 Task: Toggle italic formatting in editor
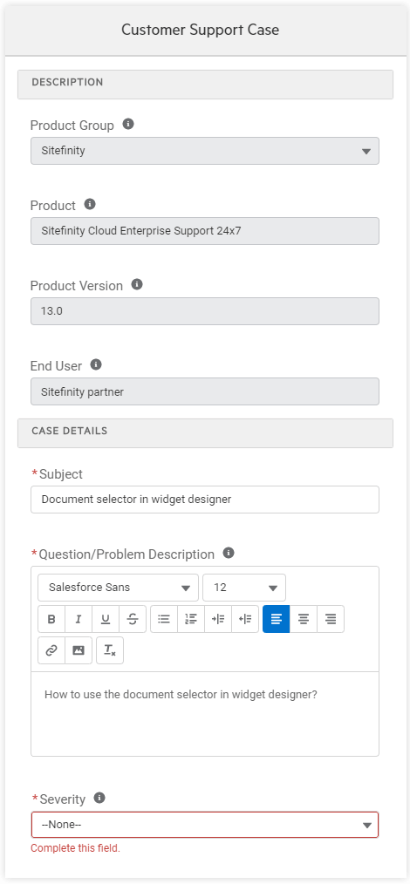coord(79,619)
